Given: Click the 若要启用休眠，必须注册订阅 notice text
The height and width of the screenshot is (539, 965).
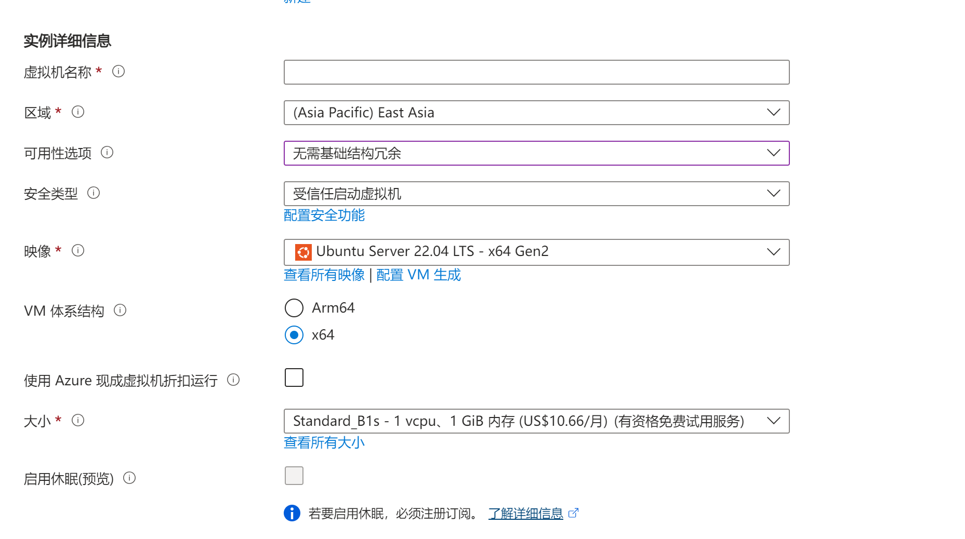Looking at the screenshot, I should [x=393, y=514].
